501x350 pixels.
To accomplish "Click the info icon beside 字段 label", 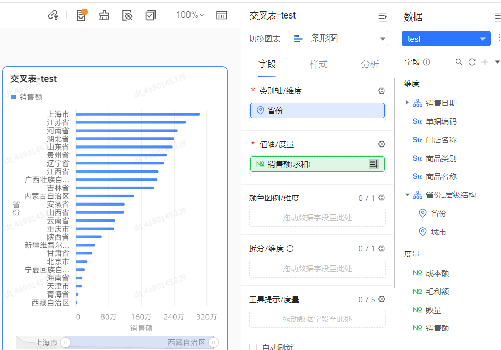I will point(426,62).
